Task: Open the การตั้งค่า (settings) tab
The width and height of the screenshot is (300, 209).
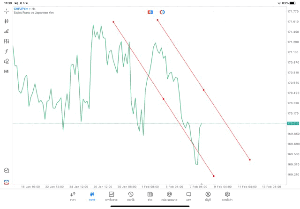Action: [227, 196]
